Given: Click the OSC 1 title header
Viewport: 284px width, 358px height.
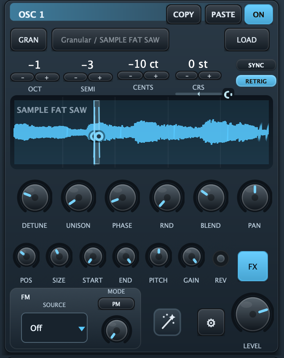Looking at the screenshot, I should [31, 15].
